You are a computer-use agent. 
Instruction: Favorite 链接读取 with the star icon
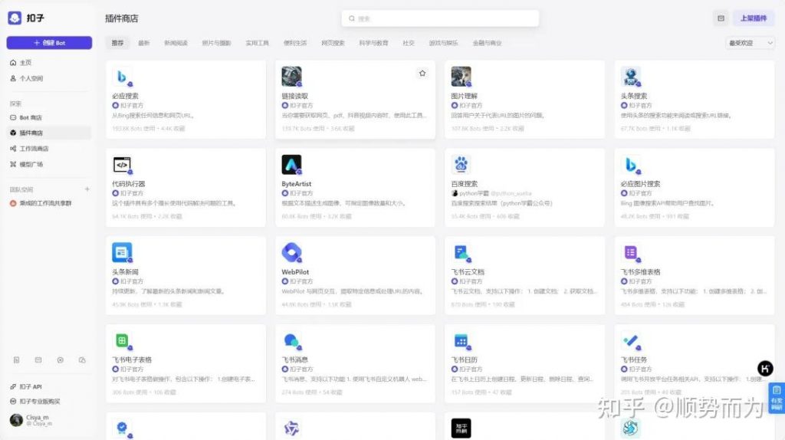pos(422,73)
